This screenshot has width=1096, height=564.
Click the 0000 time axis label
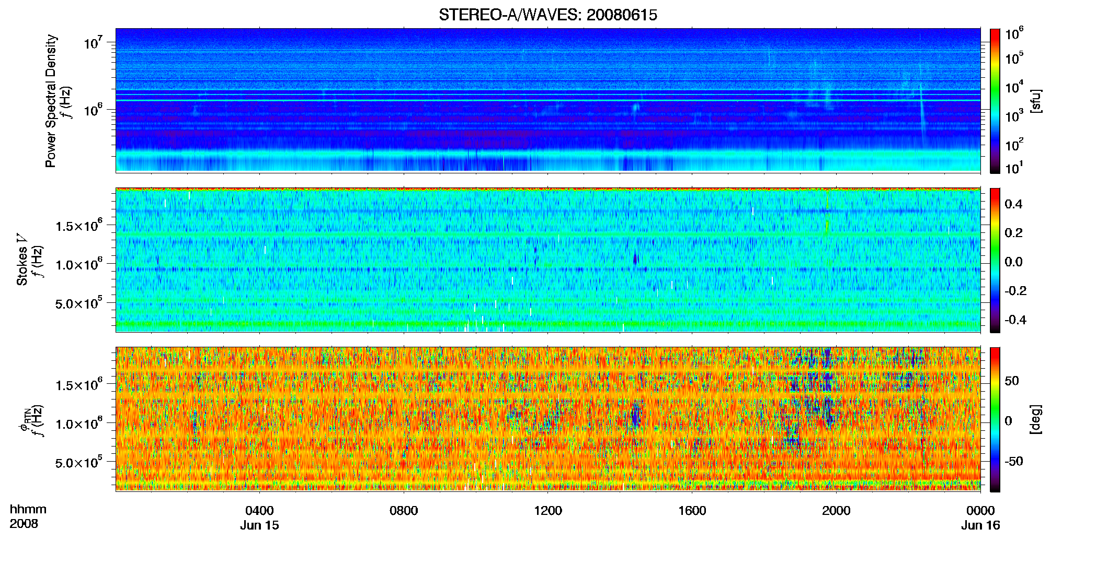coord(980,511)
